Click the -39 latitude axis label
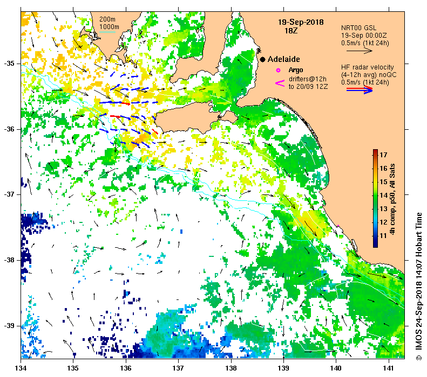 click(x=9, y=326)
